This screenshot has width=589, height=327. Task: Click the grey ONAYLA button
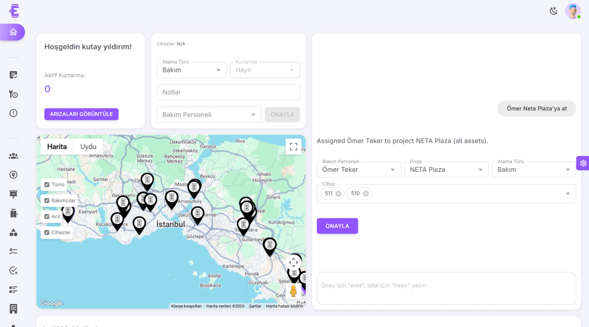(x=282, y=114)
